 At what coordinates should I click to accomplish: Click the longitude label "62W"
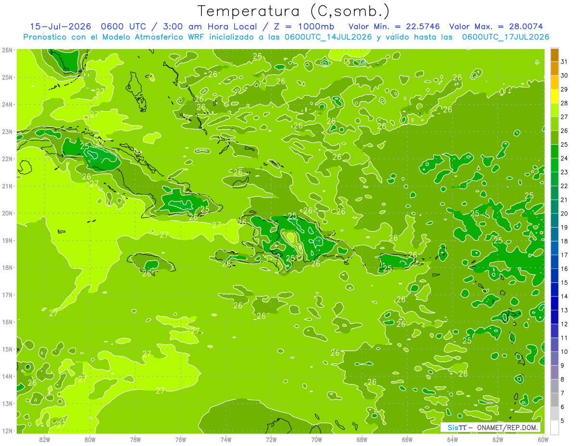(x=498, y=439)
